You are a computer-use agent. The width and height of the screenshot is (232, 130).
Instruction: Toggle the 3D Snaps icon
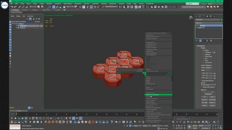click(x=88, y=7)
